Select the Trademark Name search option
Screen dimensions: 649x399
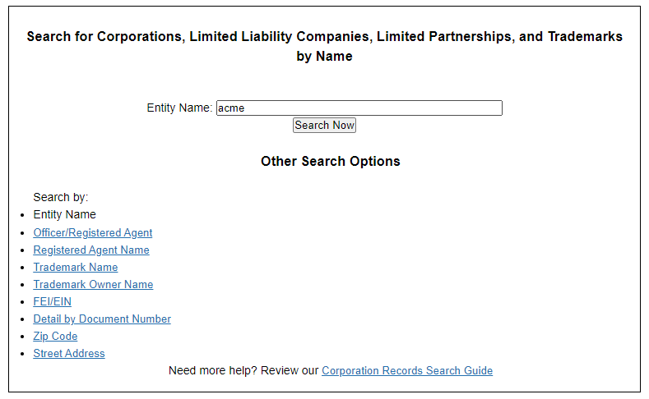(x=76, y=267)
